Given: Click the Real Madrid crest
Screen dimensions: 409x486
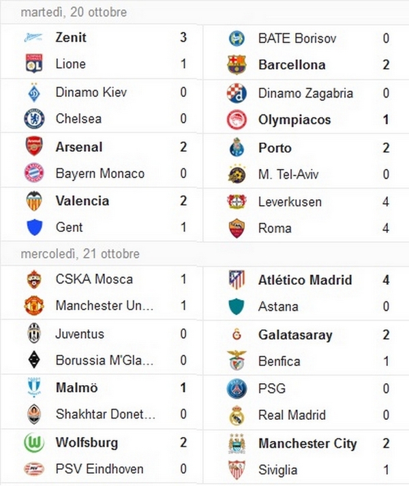Looking at the screenshot, I should 237,415.
